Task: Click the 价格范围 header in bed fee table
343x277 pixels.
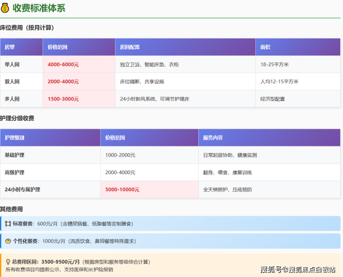Action: click(57, 47)
